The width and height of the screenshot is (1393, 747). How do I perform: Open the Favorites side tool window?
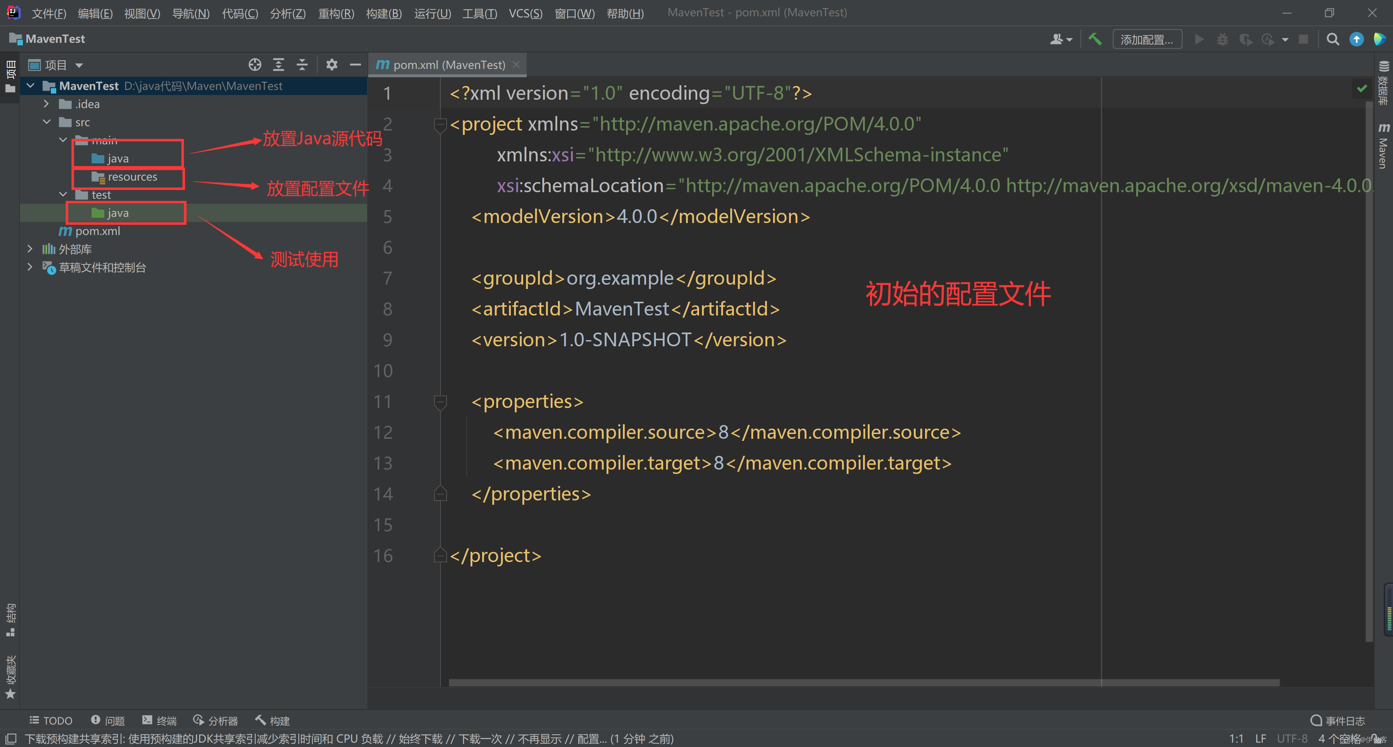coord(10,677)
